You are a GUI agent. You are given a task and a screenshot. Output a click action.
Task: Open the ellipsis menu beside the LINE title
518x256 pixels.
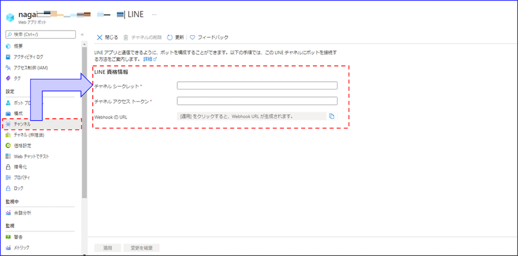[x=154, y=15]
